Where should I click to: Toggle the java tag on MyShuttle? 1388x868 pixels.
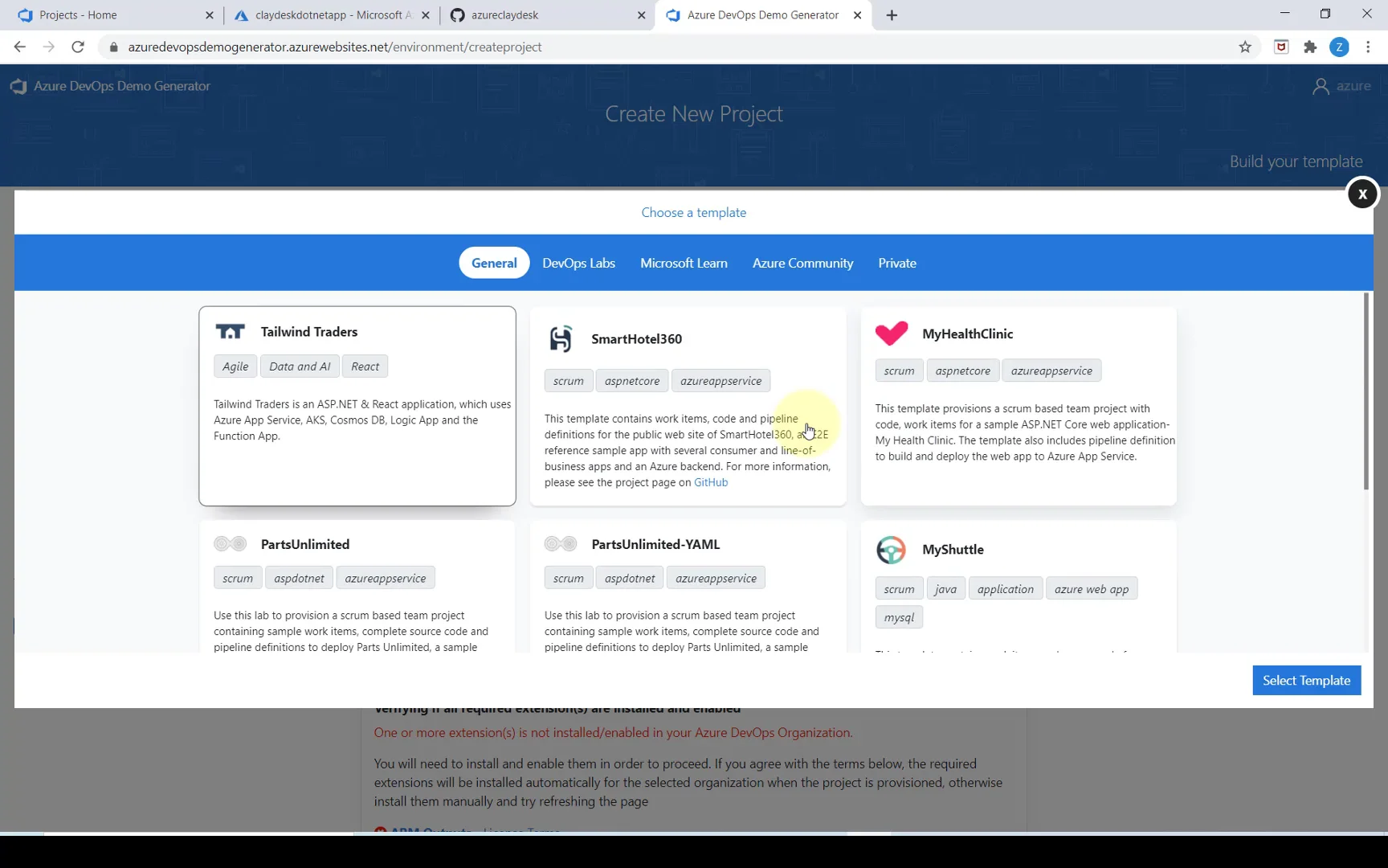tap(945, 588)
